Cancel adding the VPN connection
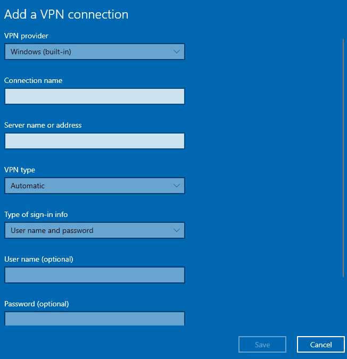Screen dimensions: 347x359 pos(321,344)
